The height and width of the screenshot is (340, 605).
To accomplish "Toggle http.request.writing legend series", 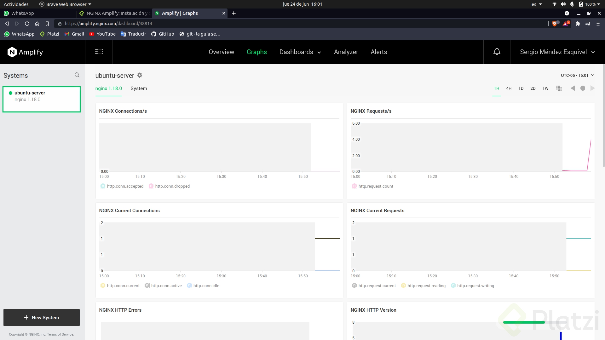I will (x=472, y=286).
